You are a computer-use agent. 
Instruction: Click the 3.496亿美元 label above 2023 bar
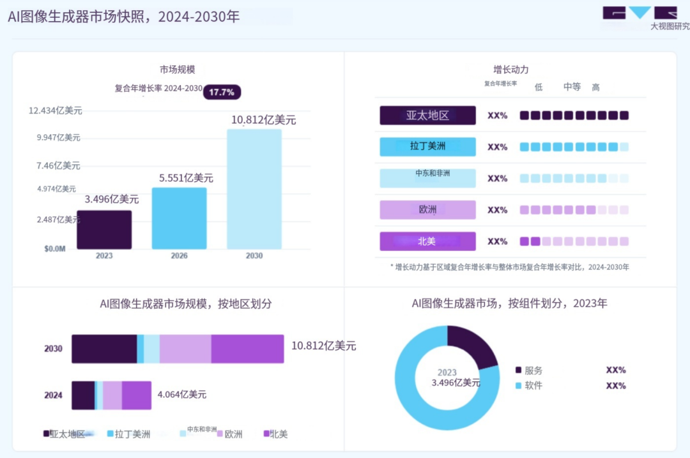[112, 199]
